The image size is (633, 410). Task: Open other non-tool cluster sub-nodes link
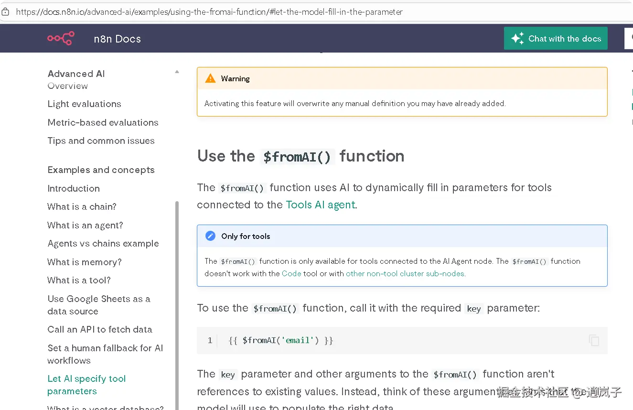405,274
